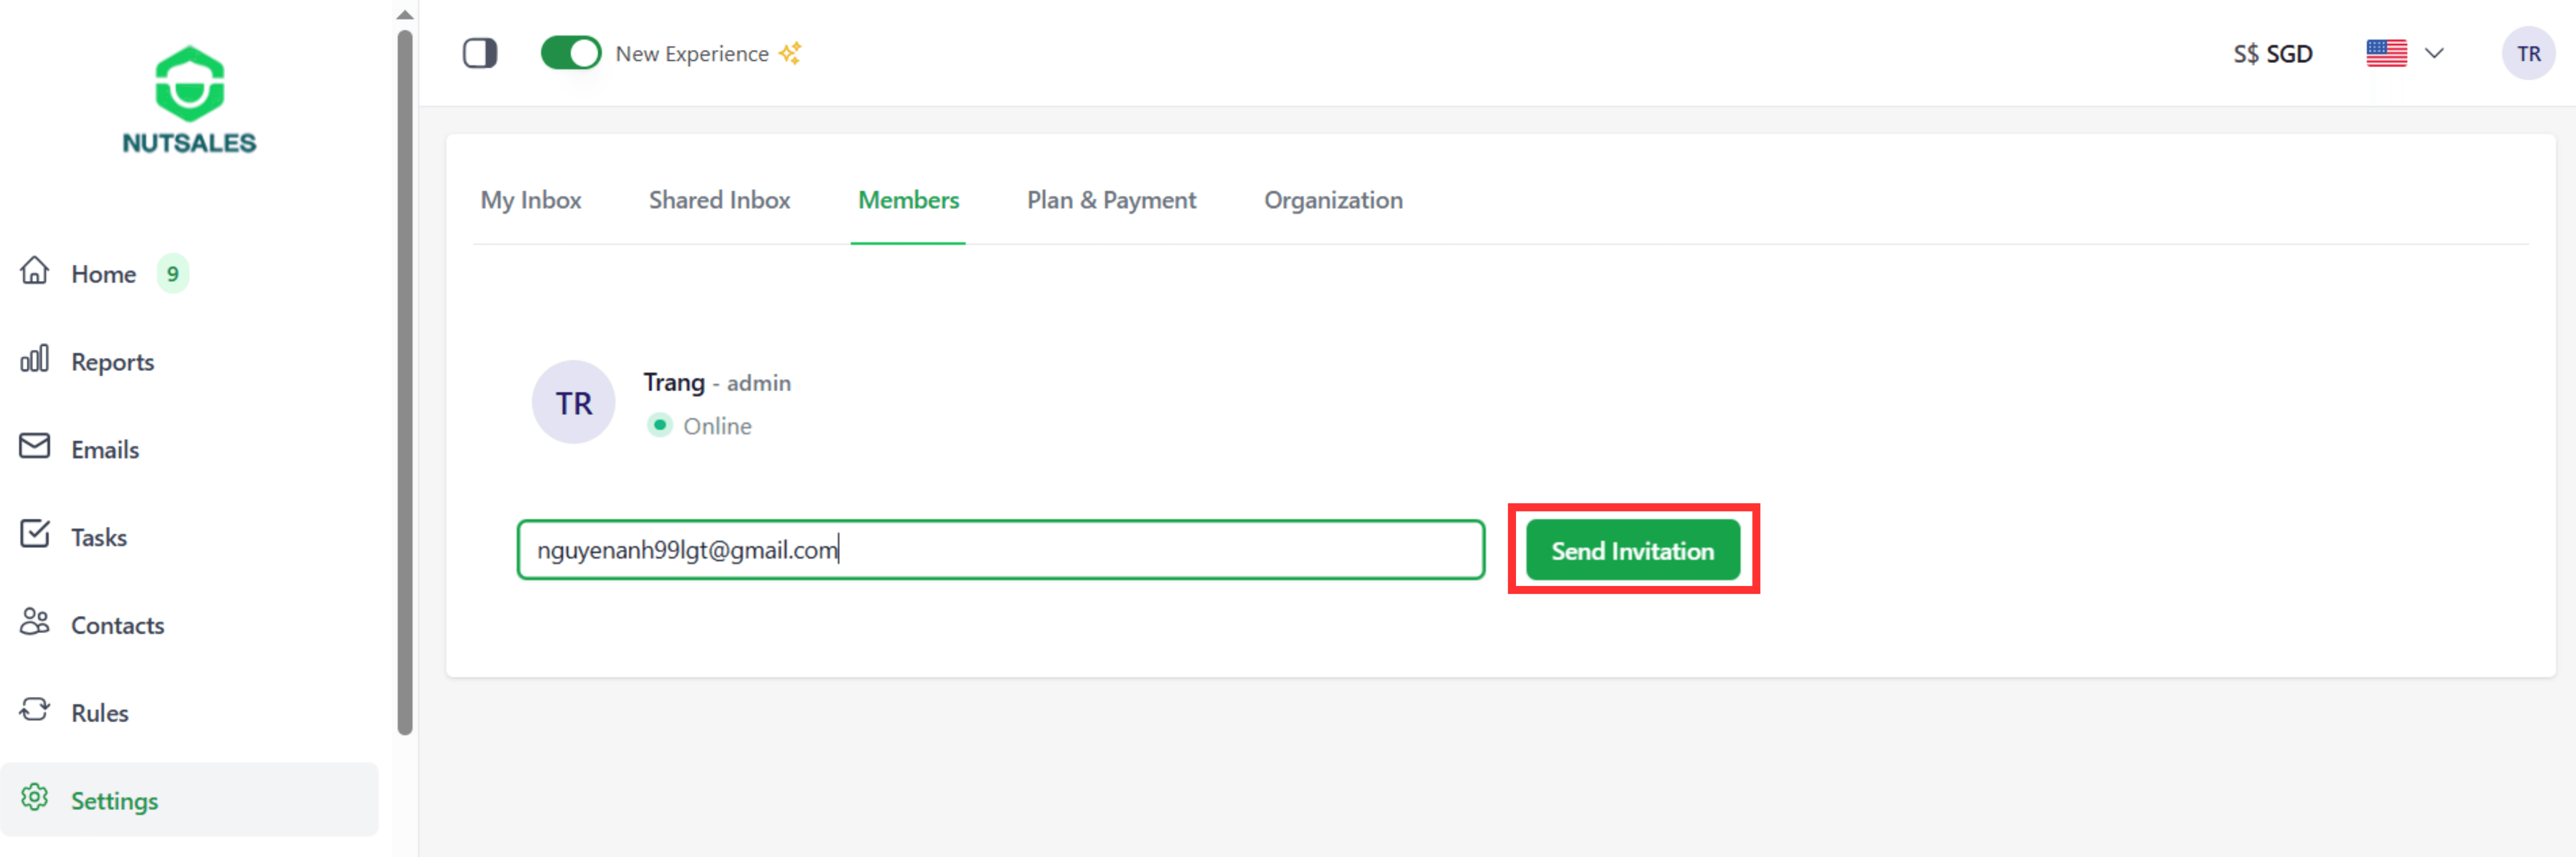The image size is (2576, 857).
Task: Open Reports via bar chart icon
Action: click(35, 358)
